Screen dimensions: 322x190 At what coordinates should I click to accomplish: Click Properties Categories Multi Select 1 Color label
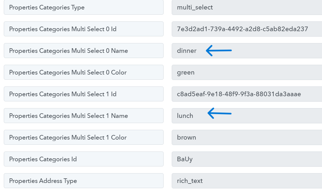pyautogui.click(x=84, y=137)
